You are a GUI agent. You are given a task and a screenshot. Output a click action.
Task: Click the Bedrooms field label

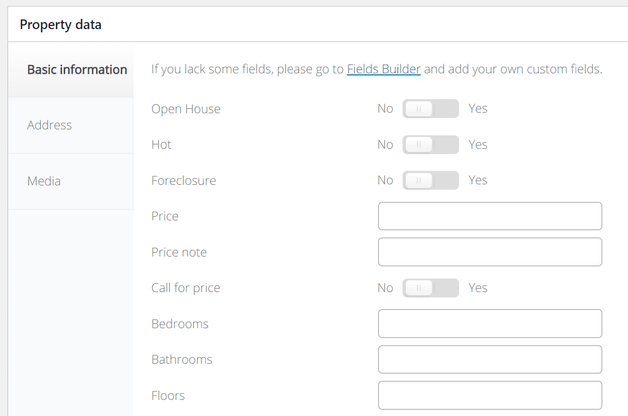click(180, 324)
